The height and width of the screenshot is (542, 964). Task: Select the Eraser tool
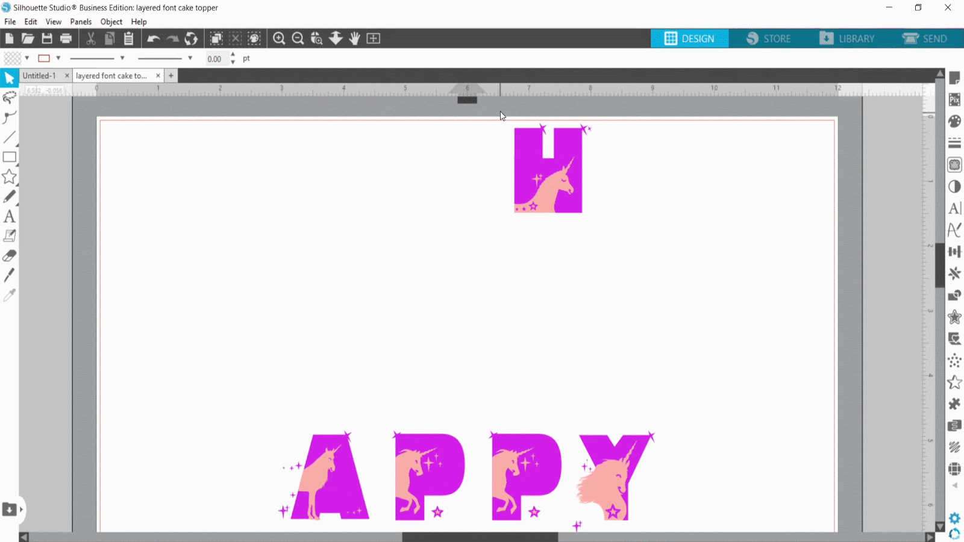click(x=10, y=255)
